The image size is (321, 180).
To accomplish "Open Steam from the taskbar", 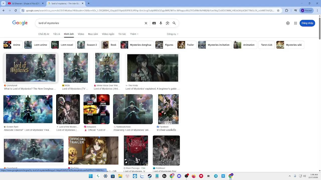I will pos(149,176).
